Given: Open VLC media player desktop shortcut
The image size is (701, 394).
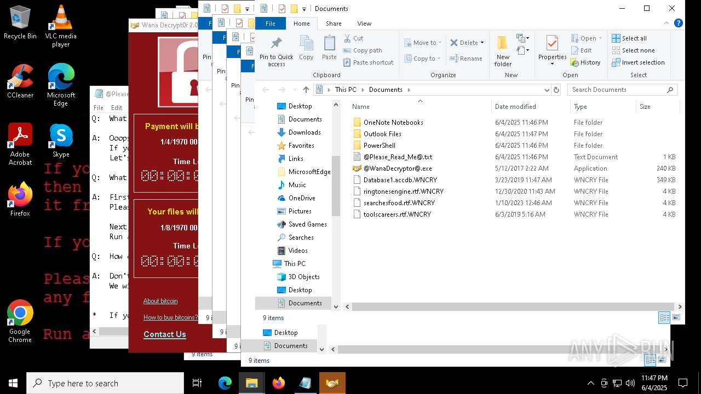Looking at the screenshot, I should (x=61, y=26).
